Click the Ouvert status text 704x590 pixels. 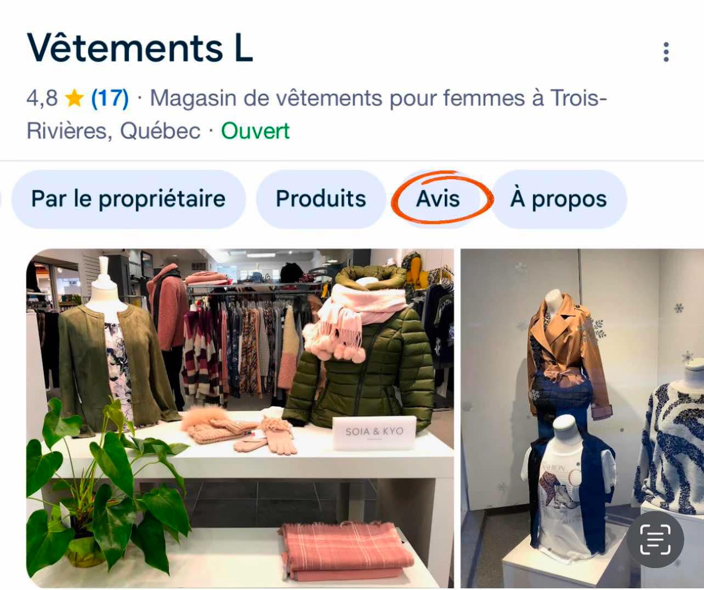coord(255,131)
